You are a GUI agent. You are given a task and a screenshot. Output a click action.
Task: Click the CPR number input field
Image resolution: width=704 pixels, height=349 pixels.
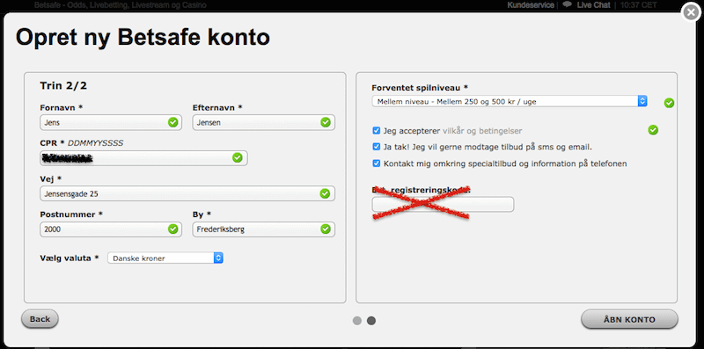[x=143, y=158]
